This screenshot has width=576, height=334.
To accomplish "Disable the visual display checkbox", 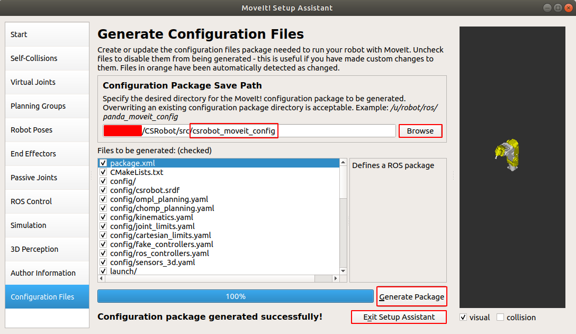I will [x=463, y=318].
